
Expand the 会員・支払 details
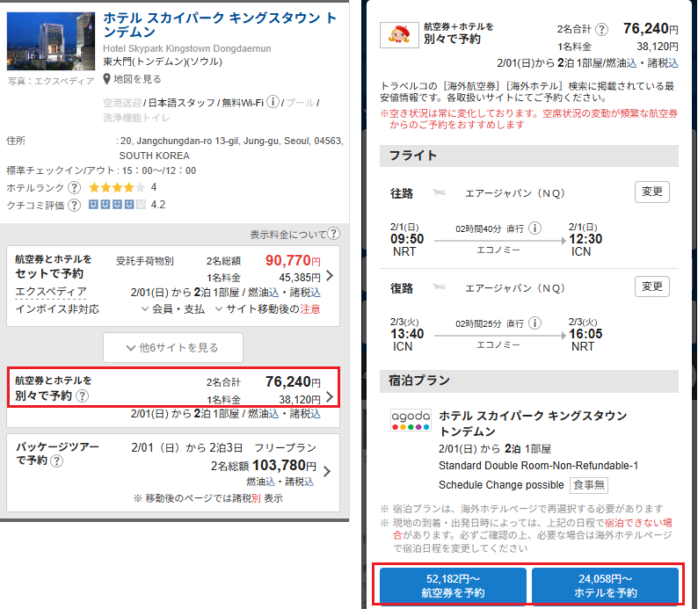tap(173, 309)
